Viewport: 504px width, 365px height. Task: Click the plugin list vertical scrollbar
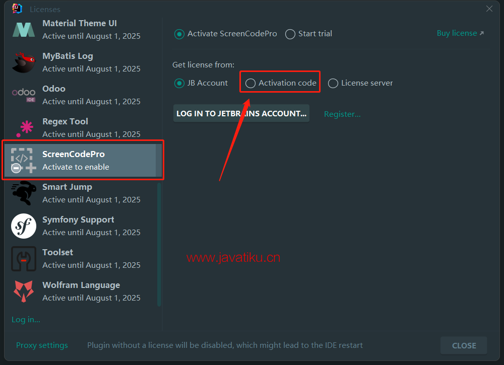(159, 245)
